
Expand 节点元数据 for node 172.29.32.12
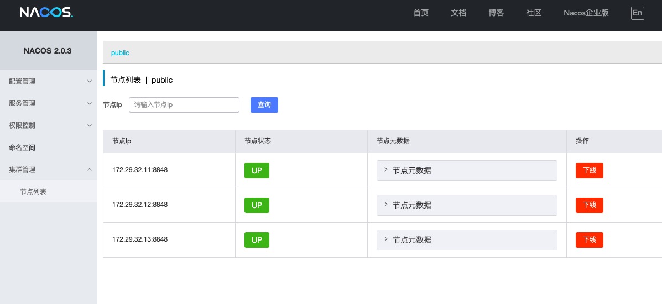point(467,205)
